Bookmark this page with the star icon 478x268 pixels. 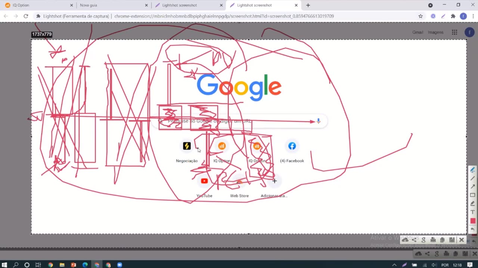click(420, 16)
